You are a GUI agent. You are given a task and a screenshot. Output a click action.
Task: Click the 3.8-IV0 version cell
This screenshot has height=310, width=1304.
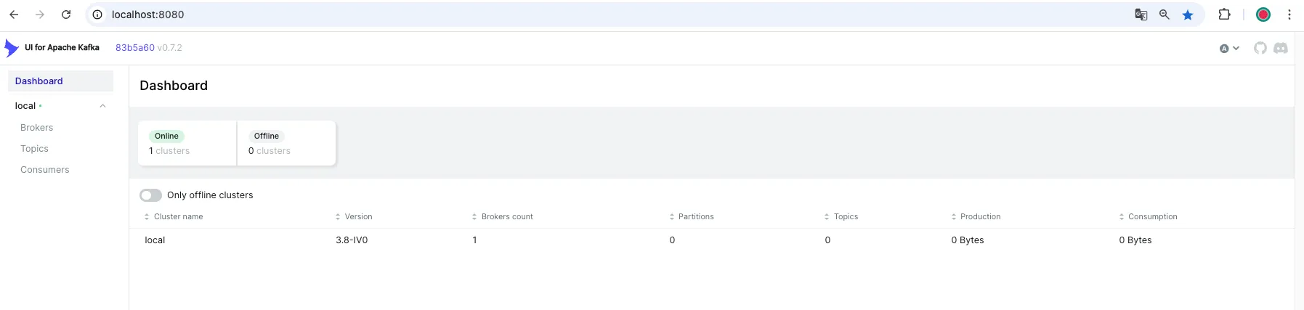click(352, 240)
